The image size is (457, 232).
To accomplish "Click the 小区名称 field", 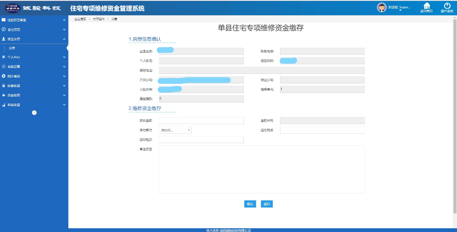I will (201, 89).
